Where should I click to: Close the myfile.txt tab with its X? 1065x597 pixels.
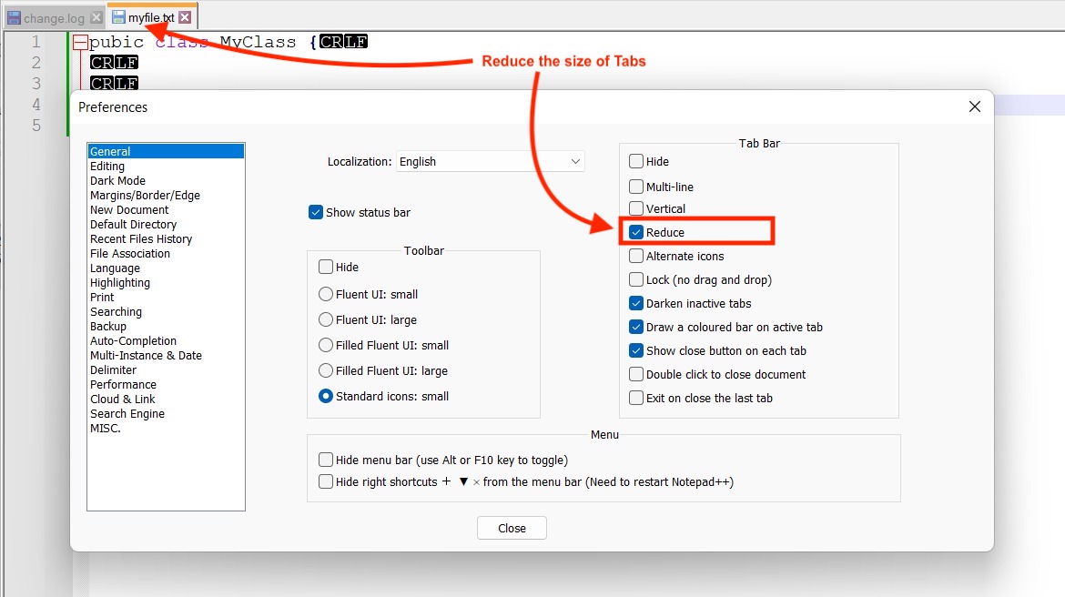coord(185,17)
